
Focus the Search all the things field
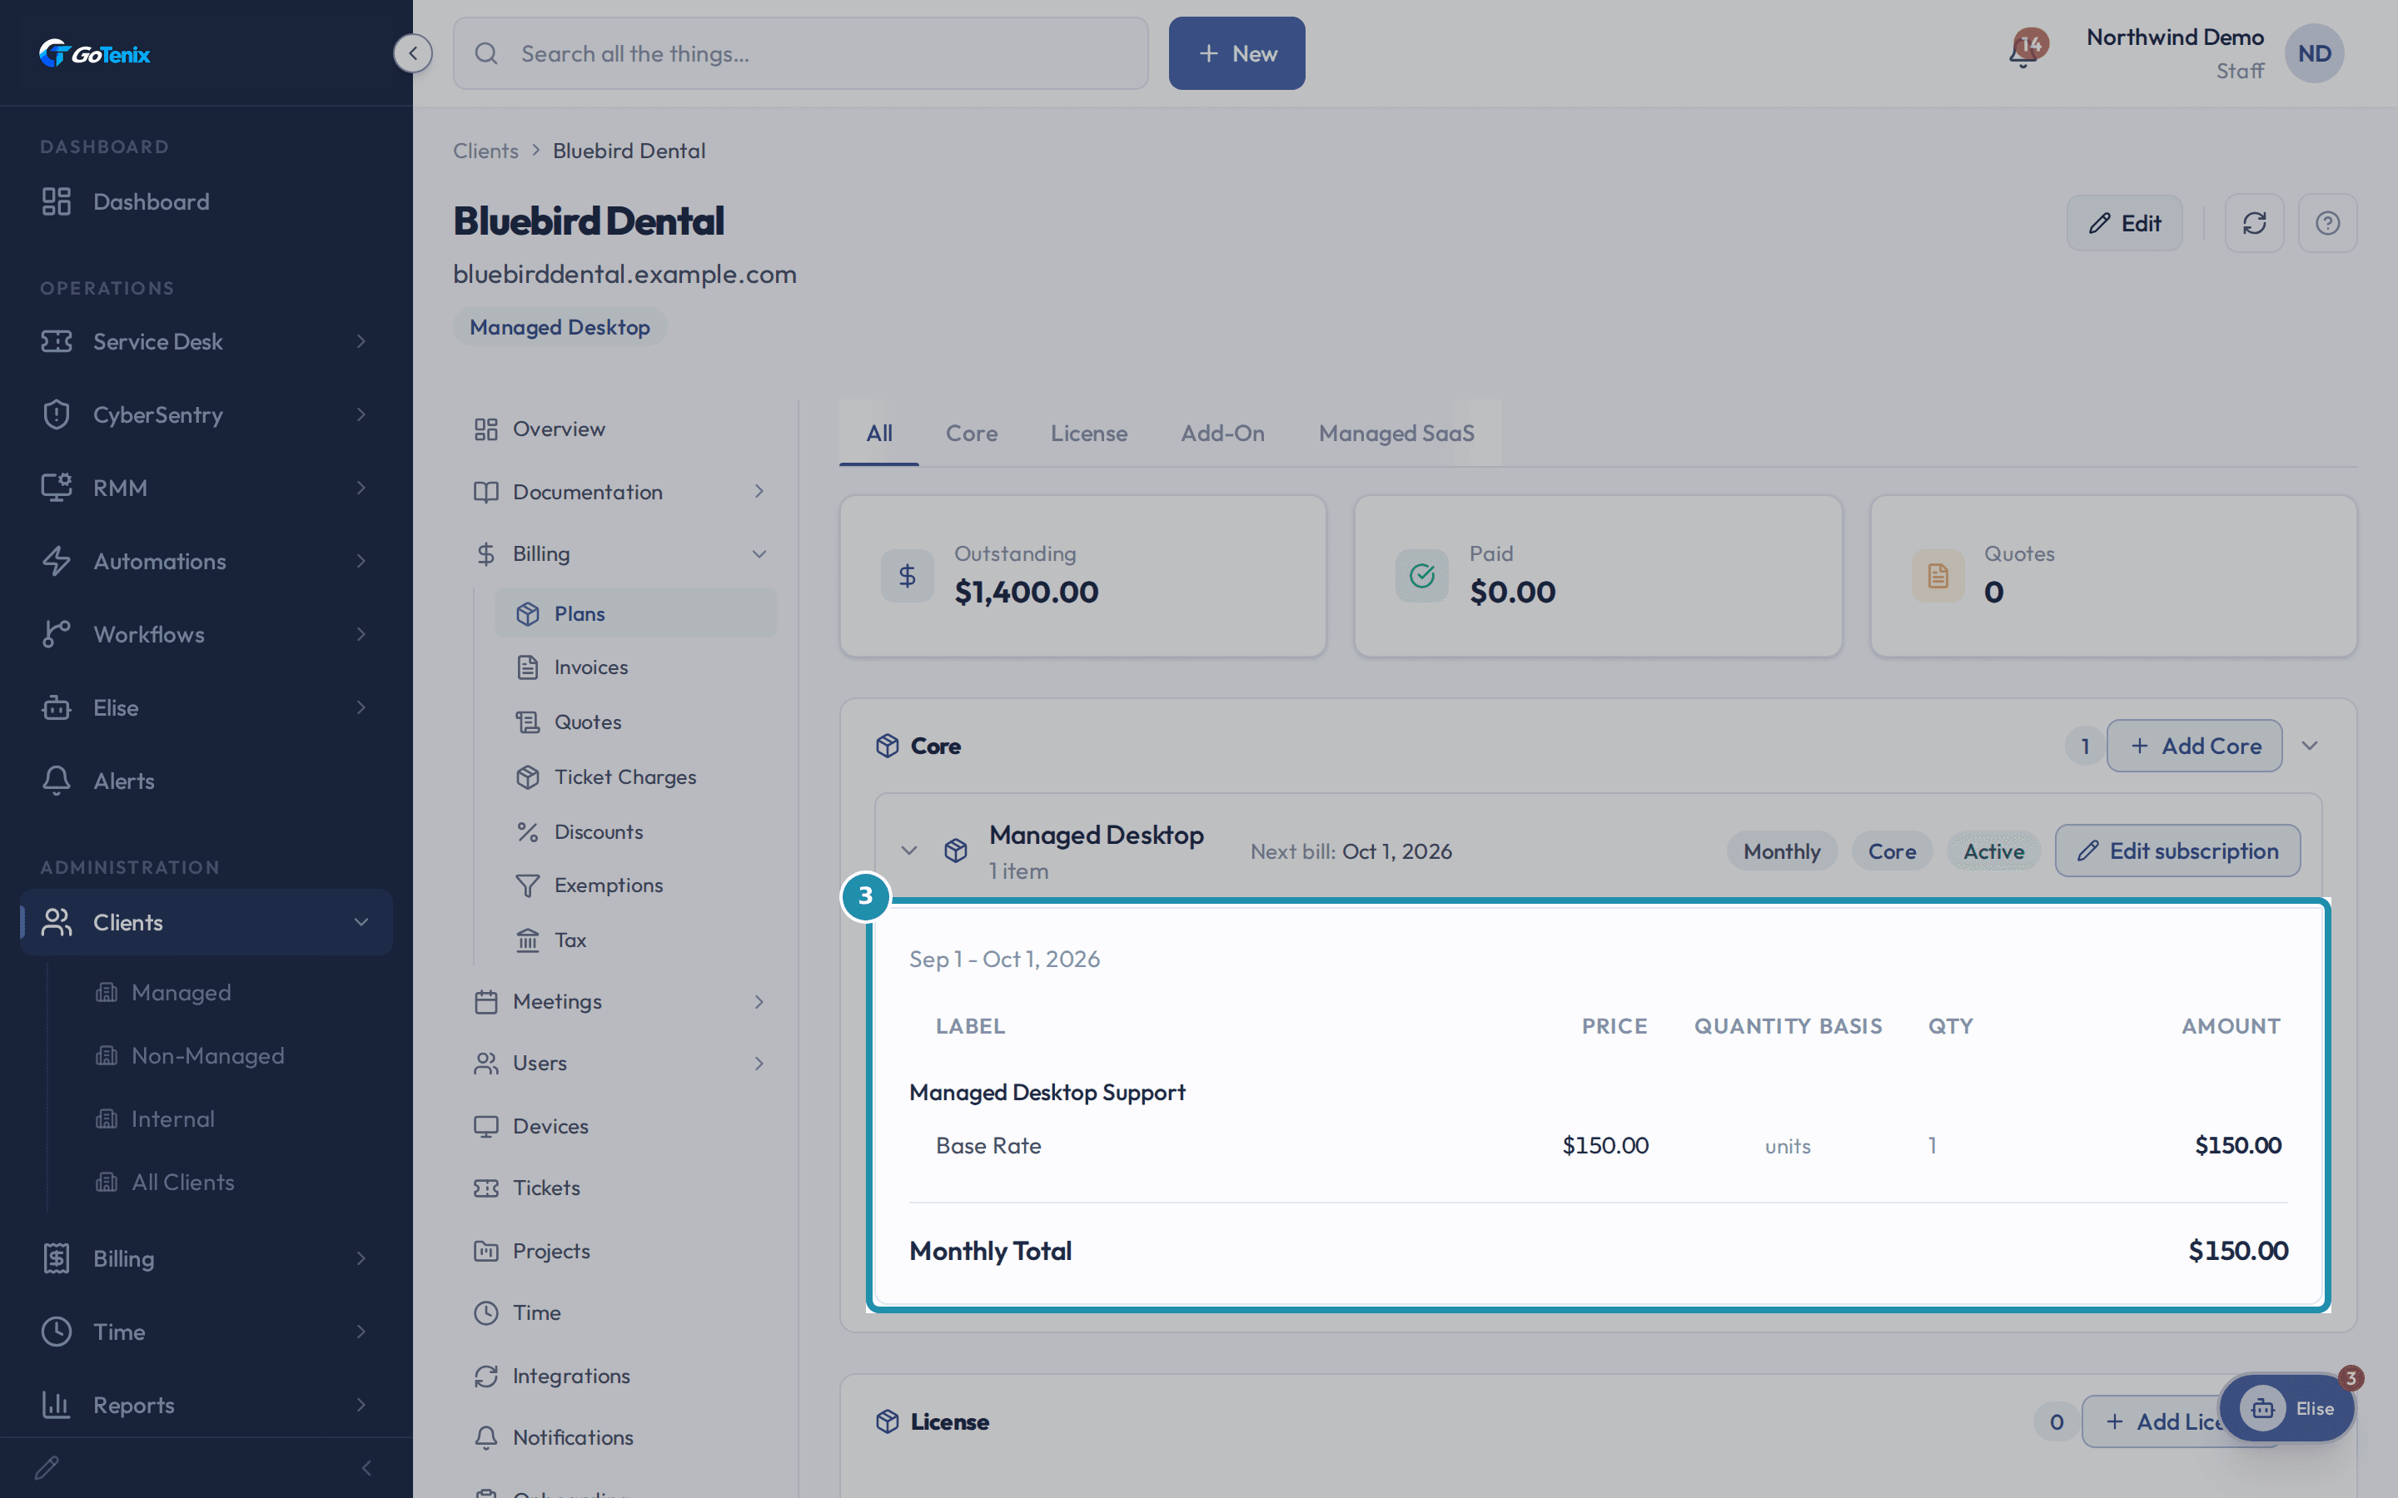pyautogui.click(x=801, y=53)
